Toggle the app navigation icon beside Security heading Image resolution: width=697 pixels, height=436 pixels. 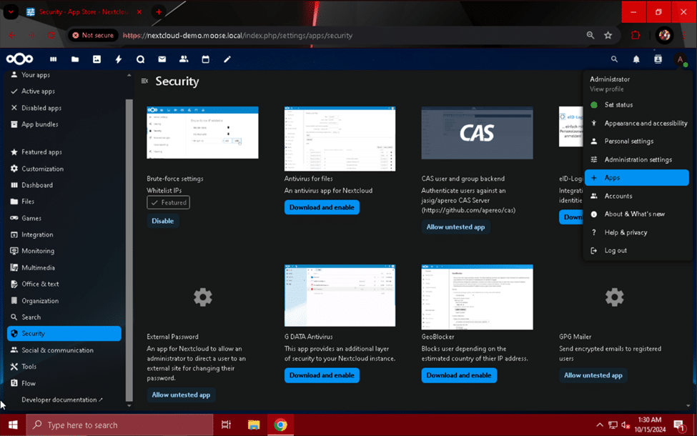[144, 81]
